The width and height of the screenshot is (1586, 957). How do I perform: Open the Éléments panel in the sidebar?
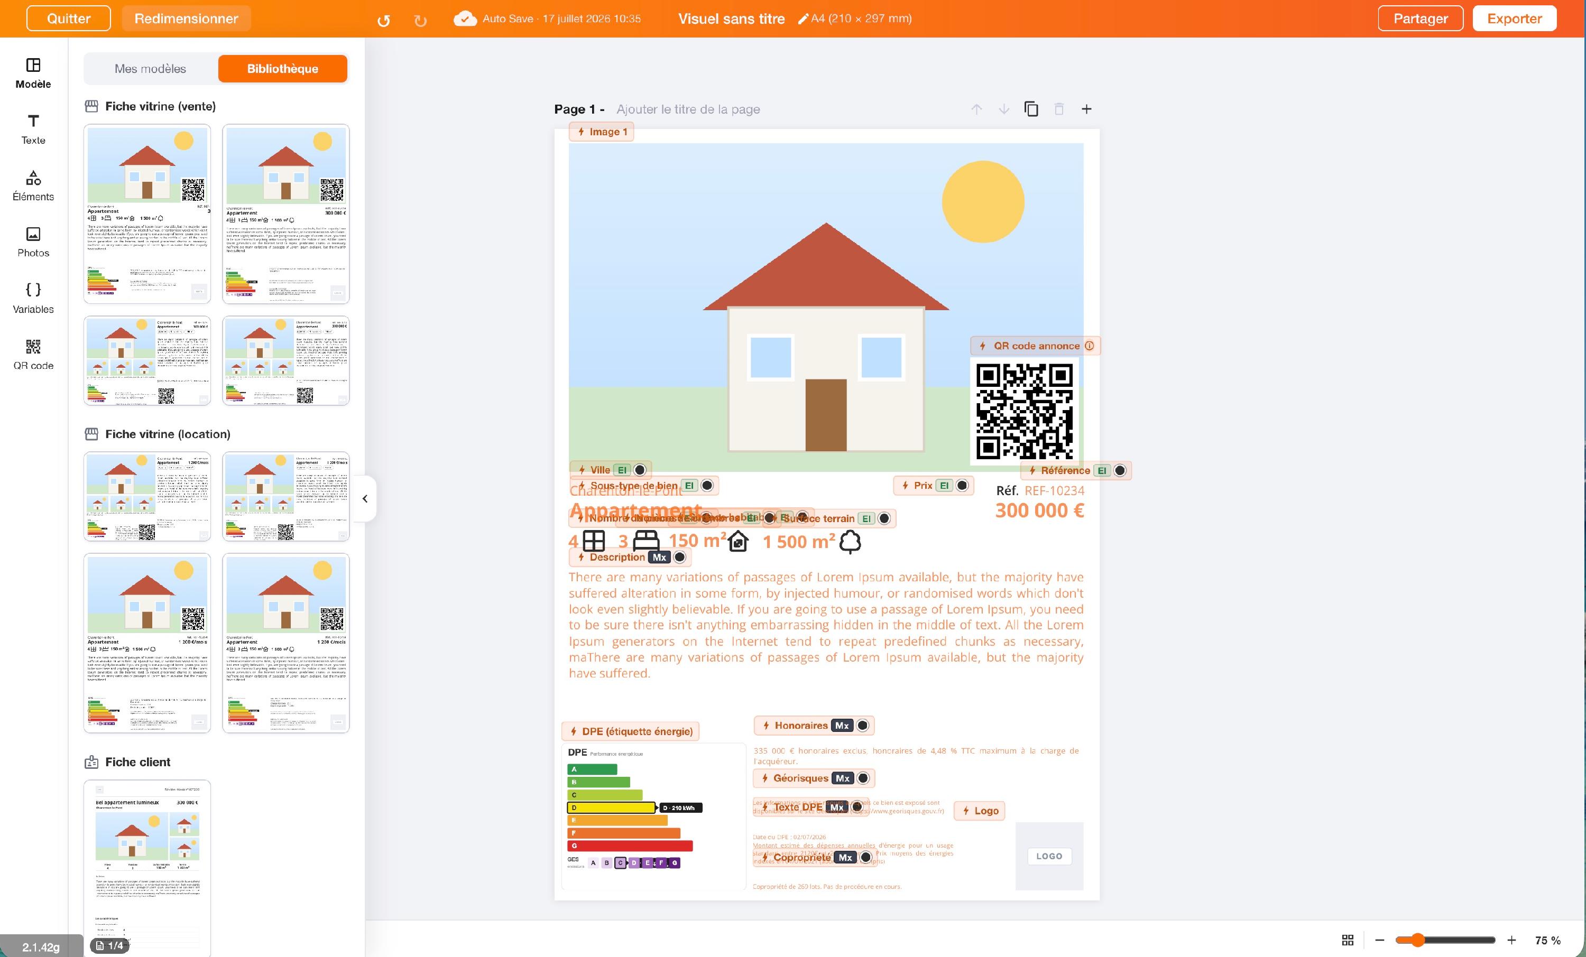pos(33,186)
